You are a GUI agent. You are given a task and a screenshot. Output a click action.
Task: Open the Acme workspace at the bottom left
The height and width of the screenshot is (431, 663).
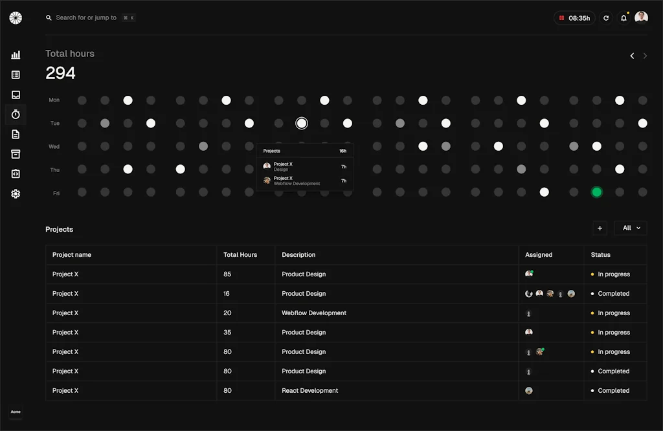16,412
